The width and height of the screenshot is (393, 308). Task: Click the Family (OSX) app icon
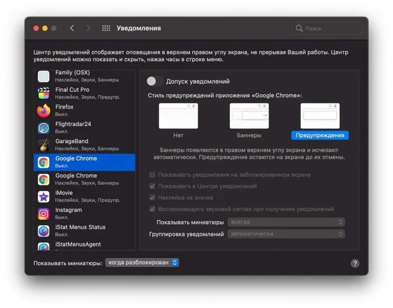coord(43,76)
